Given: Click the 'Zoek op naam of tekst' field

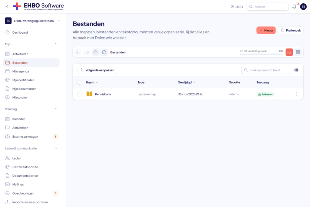Looking at the screenshot, I should tap(266, 70).
